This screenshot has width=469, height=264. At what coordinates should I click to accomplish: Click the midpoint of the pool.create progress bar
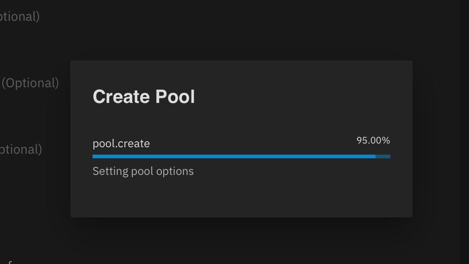click(241, 156)
